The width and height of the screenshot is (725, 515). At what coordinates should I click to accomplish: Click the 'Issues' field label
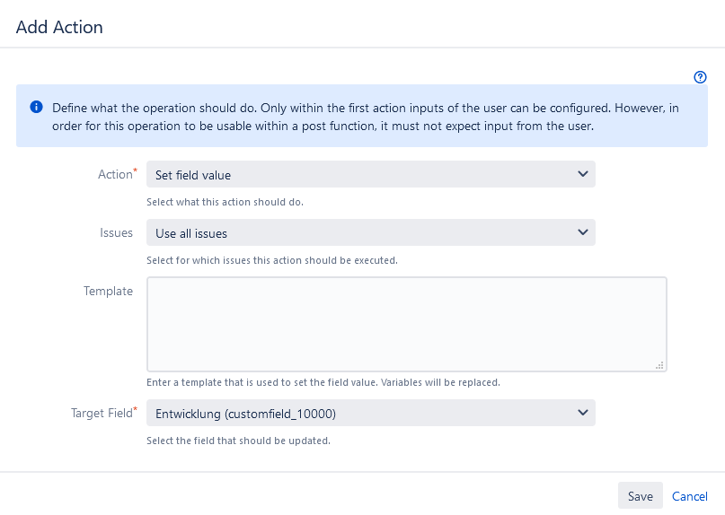pos(116,232)
